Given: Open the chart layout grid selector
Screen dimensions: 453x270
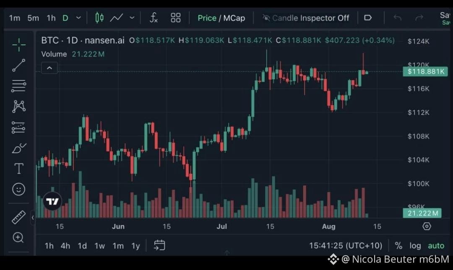Looking at the screenshot, I should [176, 18].
